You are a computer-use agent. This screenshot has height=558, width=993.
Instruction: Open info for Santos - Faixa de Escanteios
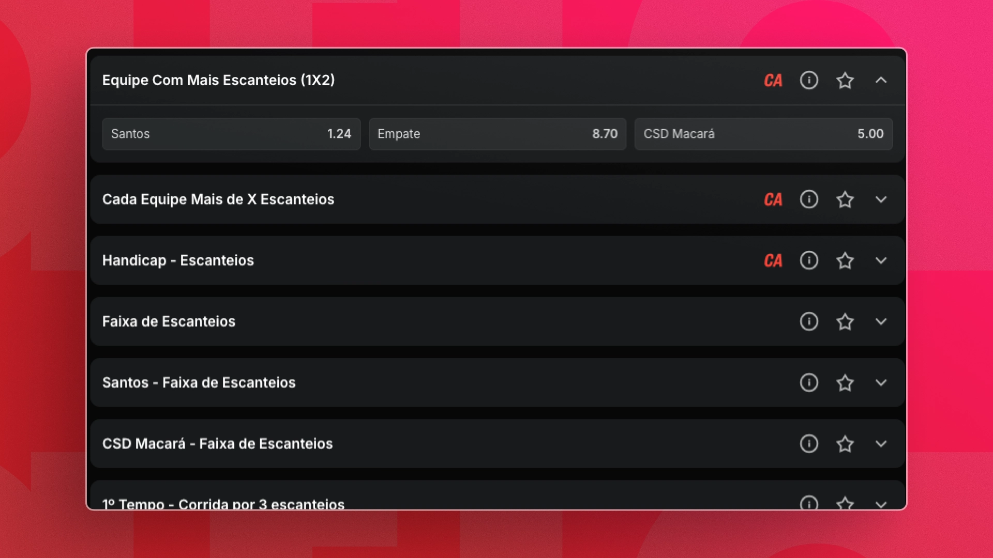[809, 382]
